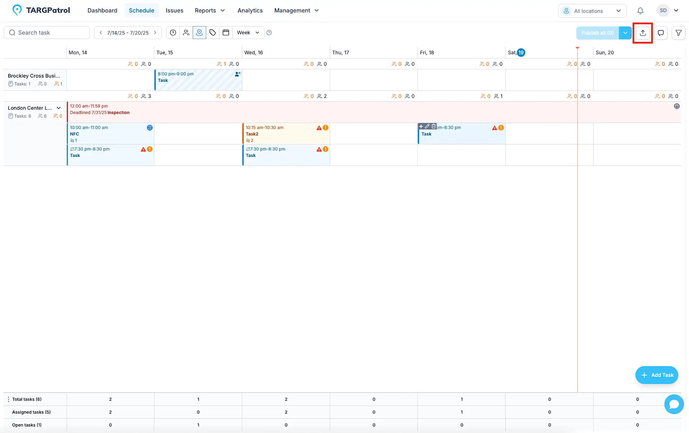This screenshot has height=433, width=689.
Task: Click the Search task field
Action: pos(47,33)
